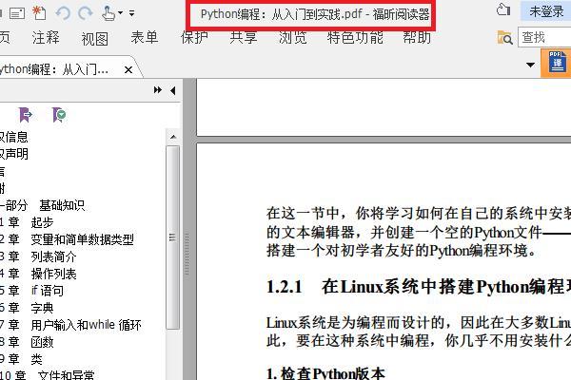Select bookmark 变量和简单数据类型

(82, 239)
